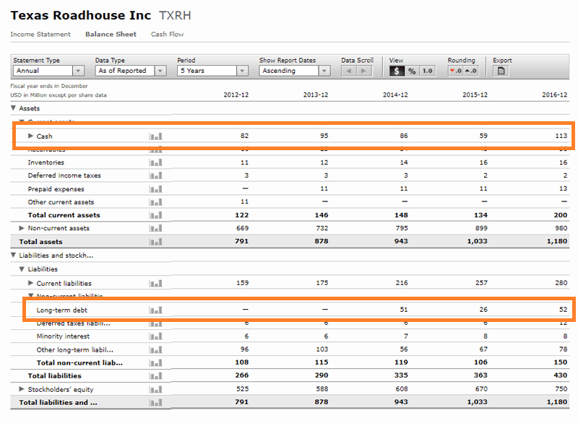This screenshot has width=578, height=423.
Task: Click the 2012-12 column header
Action: (236, 95)
